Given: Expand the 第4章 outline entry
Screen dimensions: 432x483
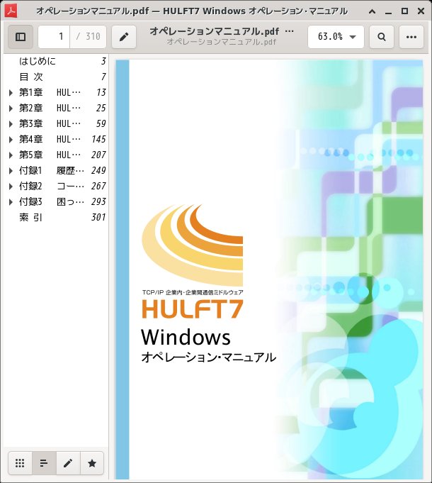Looking at the screenshot, I should coord(11,139).
